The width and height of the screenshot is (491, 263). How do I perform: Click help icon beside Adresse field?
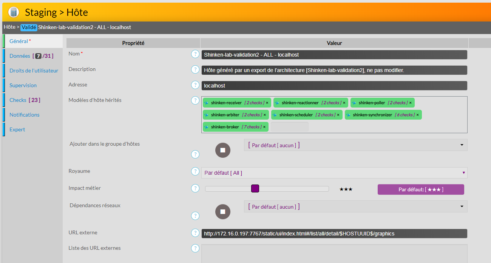click(195, 85)
